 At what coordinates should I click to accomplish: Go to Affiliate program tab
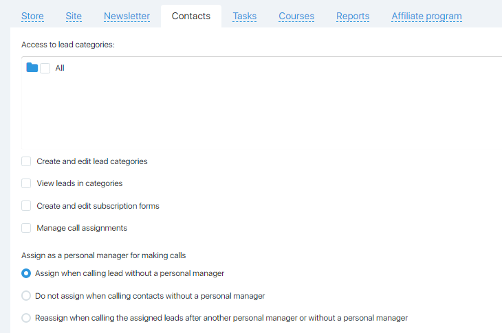427,16
